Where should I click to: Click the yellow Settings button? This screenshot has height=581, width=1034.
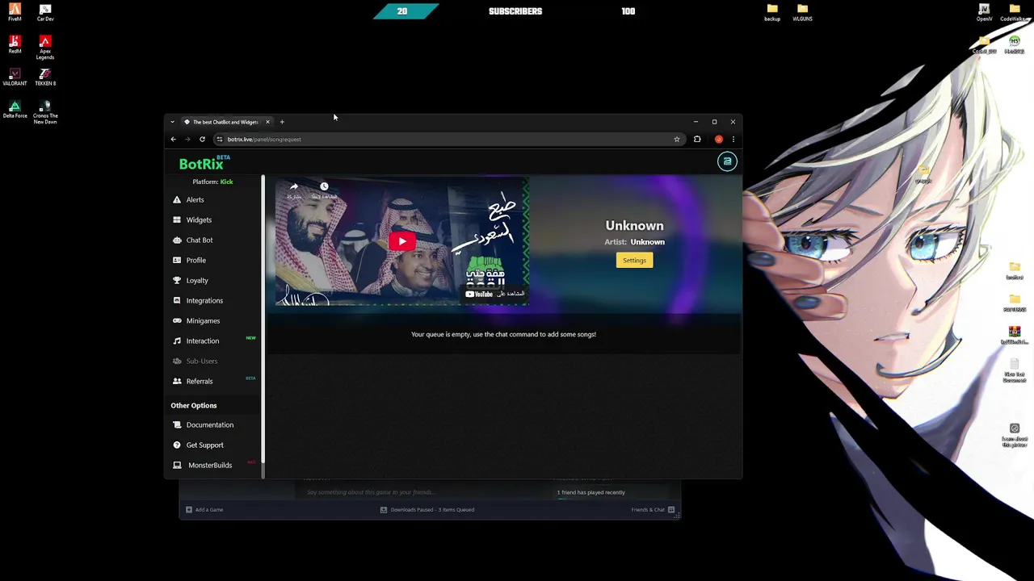click(634, 260)
